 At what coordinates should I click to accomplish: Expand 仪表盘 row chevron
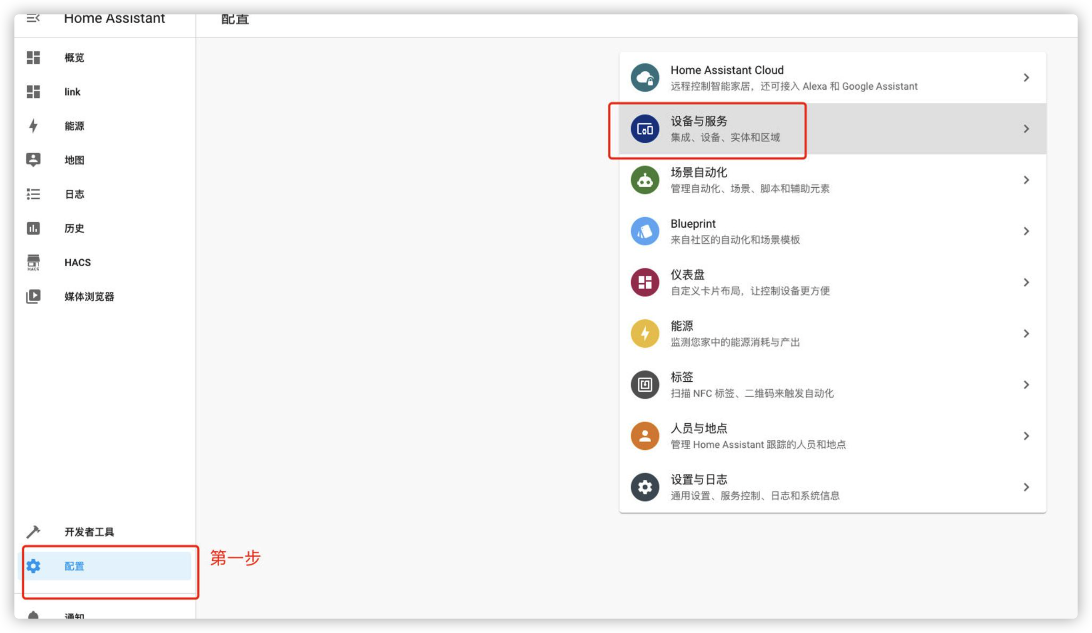[x=1026, y=282]
